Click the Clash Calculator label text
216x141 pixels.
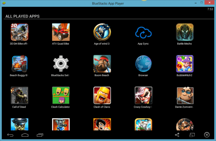click(60, 107)
